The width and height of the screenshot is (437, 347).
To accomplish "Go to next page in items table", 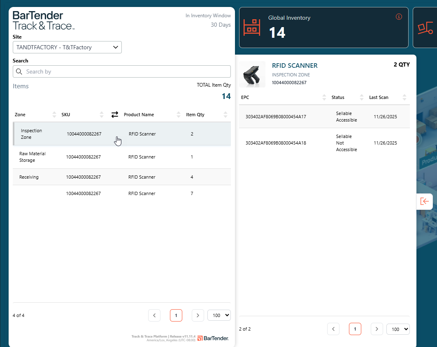I will tap(198, 315).
